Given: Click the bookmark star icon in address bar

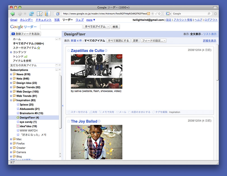Looking at the screenshot, I should point(152,14).
